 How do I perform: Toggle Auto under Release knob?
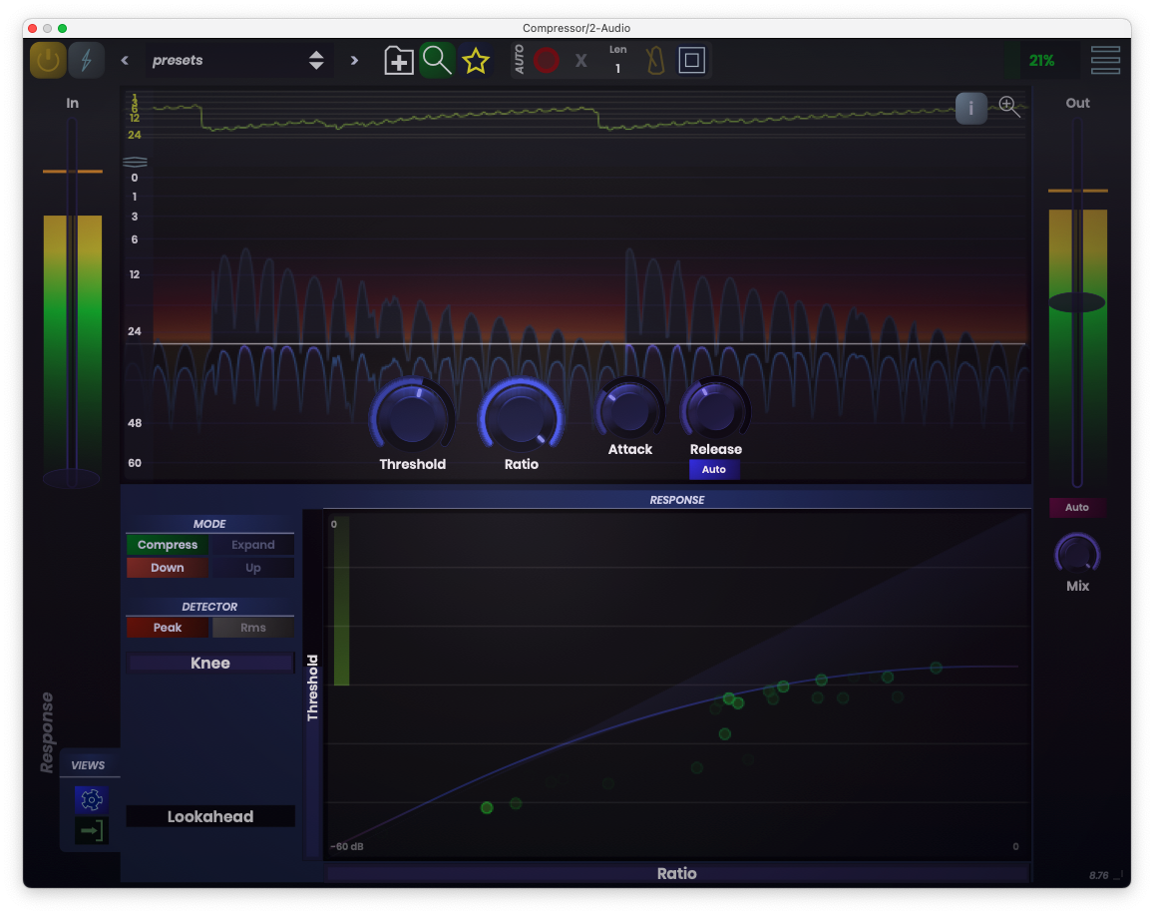[x=714, y=469]
